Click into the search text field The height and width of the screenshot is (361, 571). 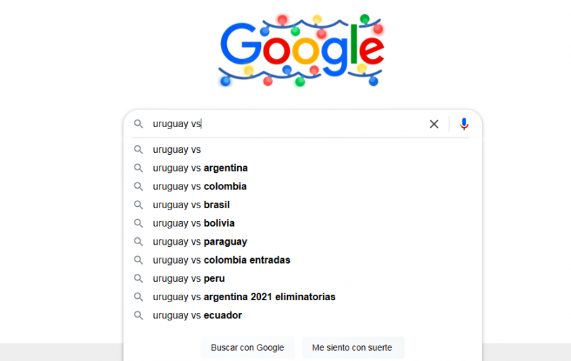click(288, 124)
